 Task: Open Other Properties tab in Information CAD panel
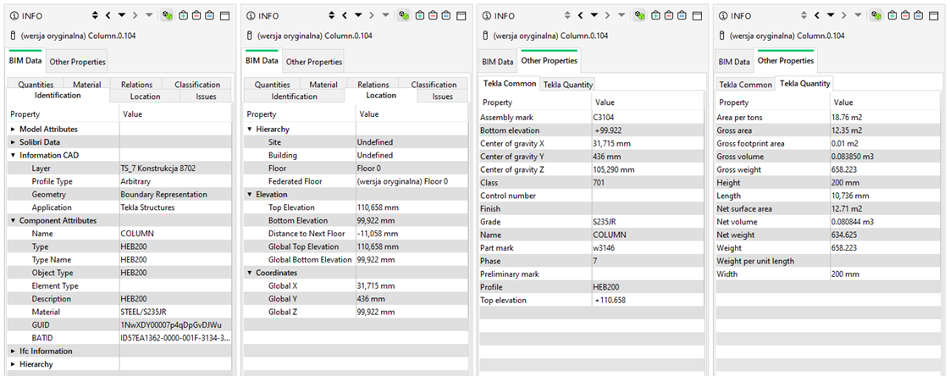[78, 61]
